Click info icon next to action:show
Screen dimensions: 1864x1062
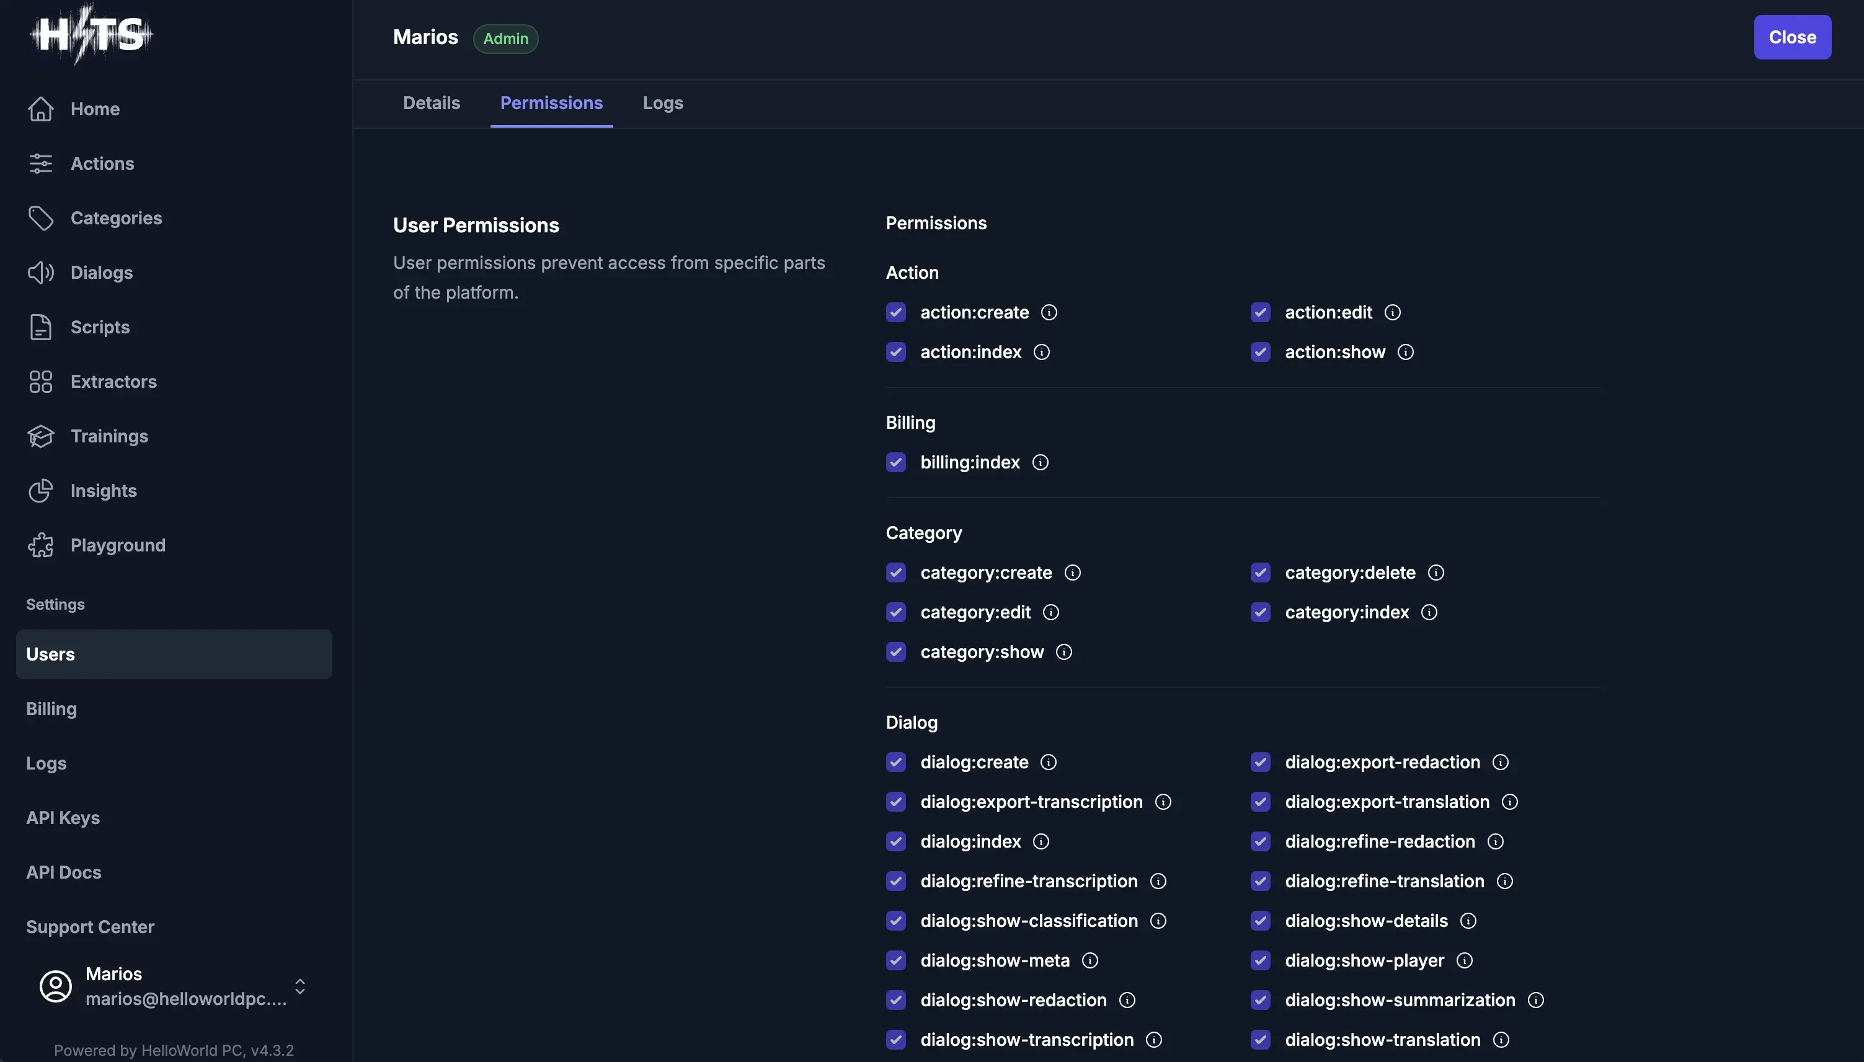(1406, 353)
